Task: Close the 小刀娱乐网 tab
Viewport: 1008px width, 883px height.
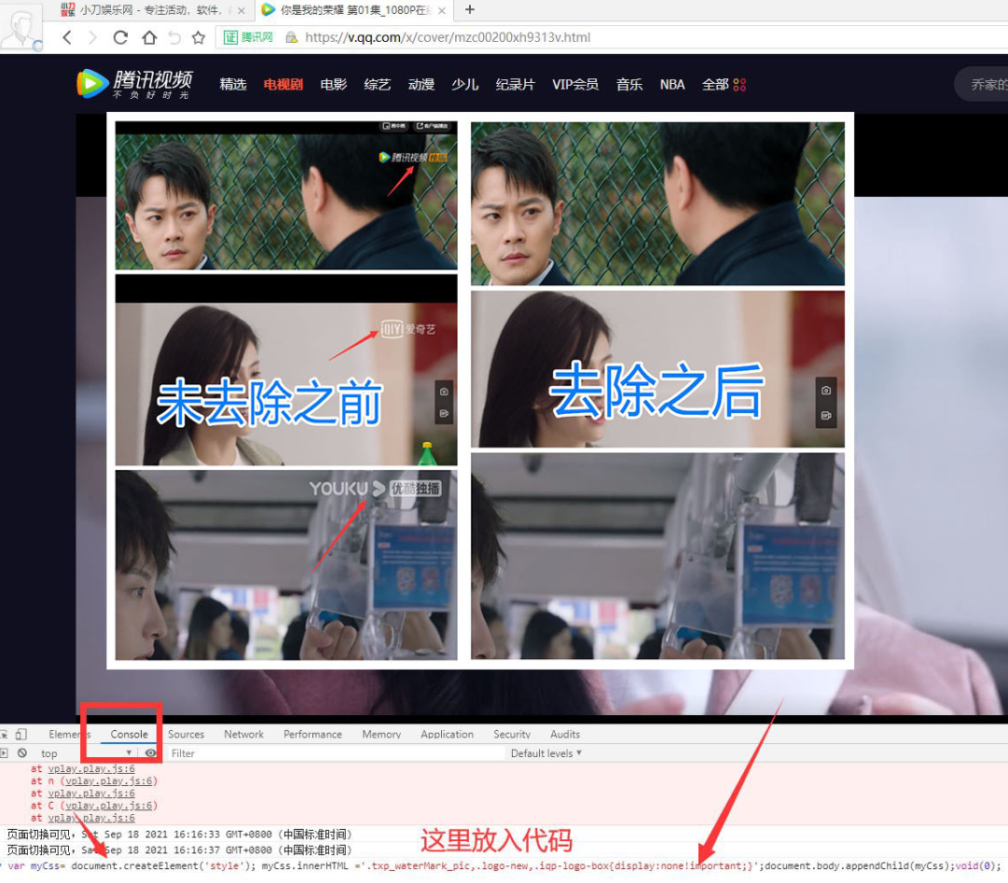Action: [x=242, y=10]
